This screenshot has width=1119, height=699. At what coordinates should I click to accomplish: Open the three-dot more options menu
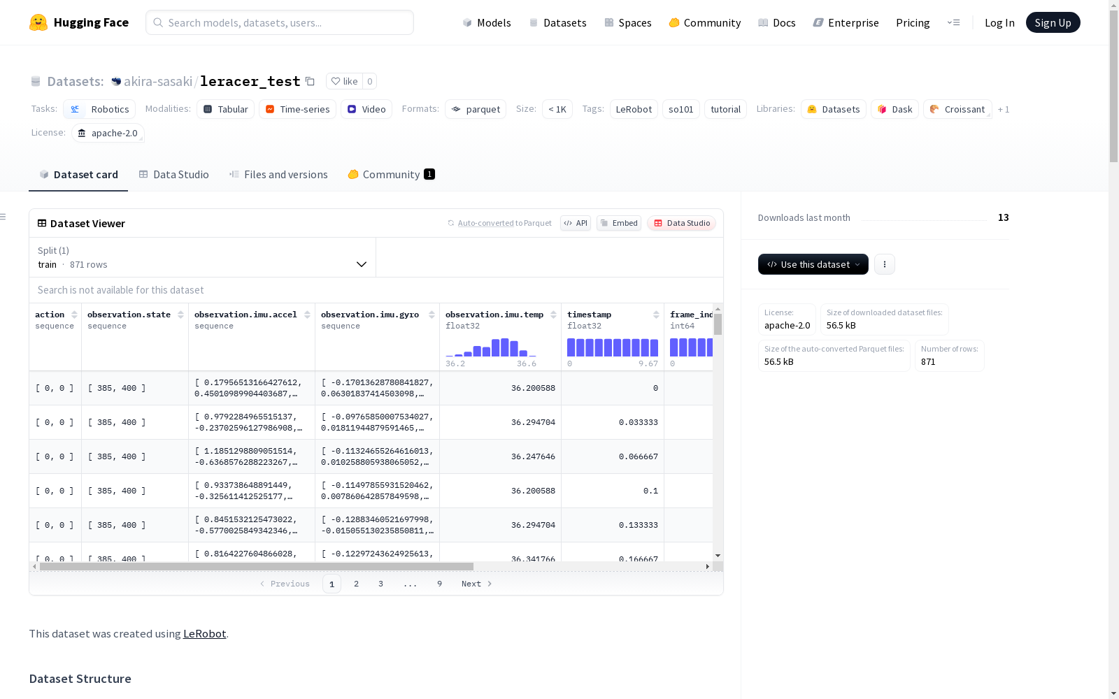885,264
